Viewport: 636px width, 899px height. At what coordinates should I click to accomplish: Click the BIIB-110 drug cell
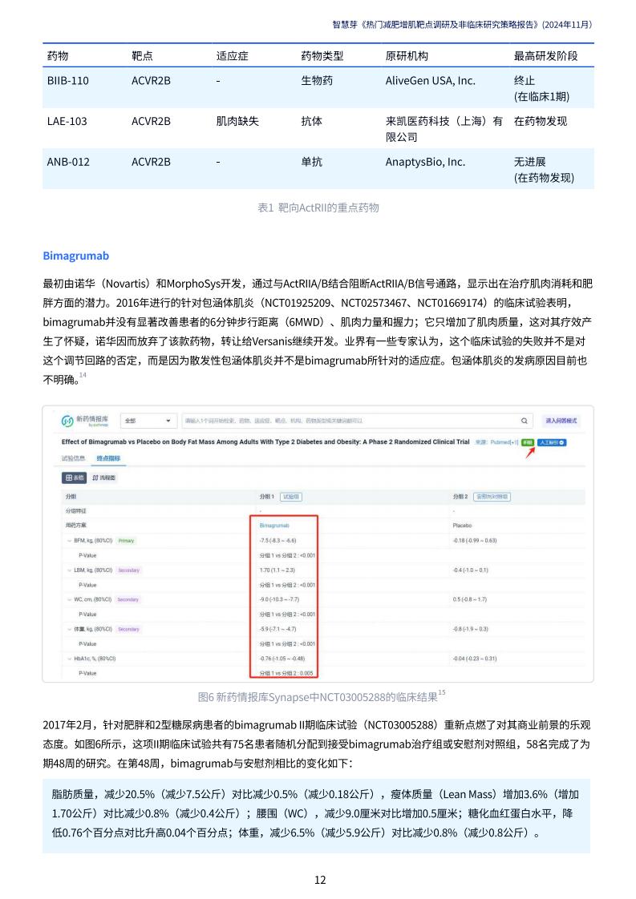click(x=67, y=81)
